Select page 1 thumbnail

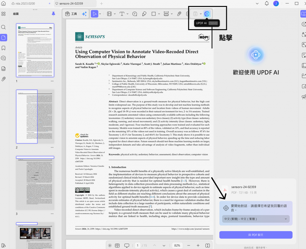tap(35, 50)
